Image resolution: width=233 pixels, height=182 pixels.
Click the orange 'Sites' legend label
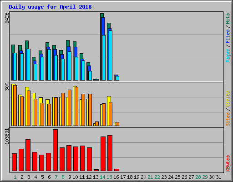(x=228, y=119)
